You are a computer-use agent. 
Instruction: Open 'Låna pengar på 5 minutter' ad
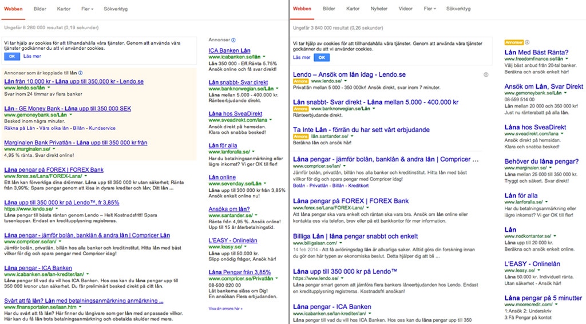pos(543,298)
